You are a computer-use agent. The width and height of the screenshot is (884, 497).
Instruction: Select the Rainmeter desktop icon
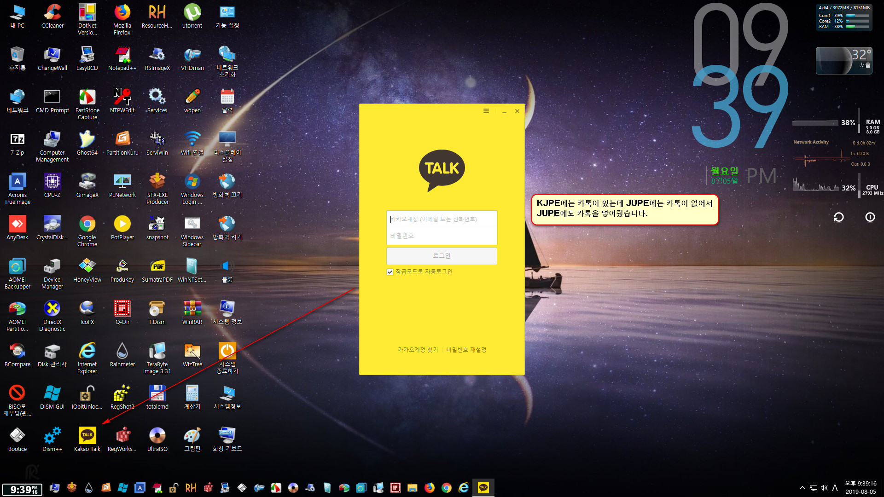point(122,355)
